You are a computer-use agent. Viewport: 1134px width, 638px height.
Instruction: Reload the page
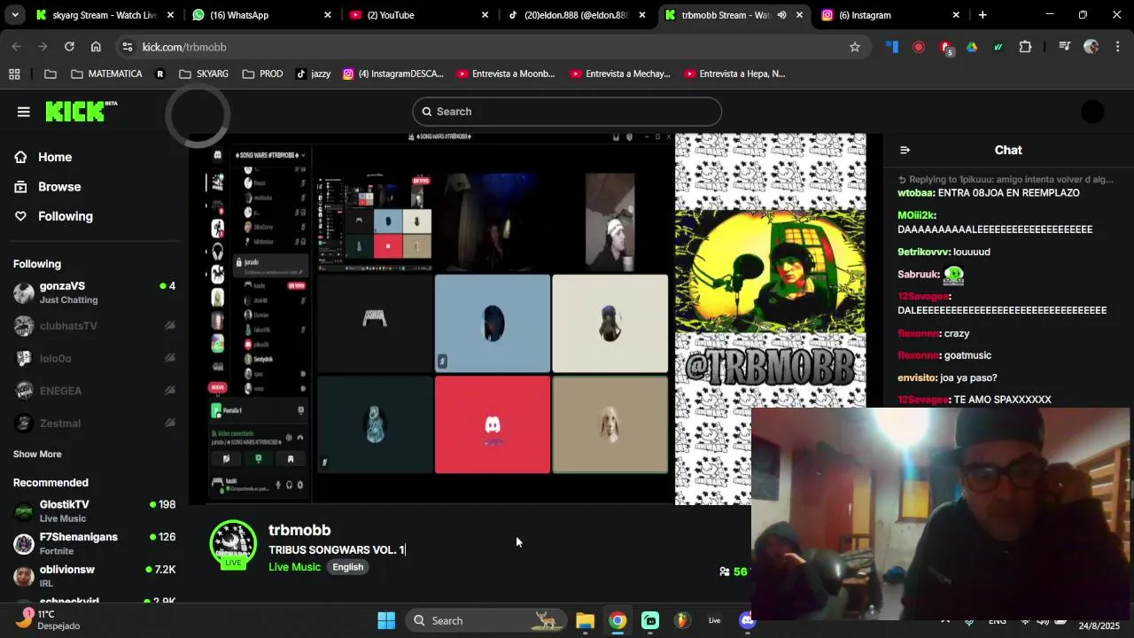(x=69, y=47)
